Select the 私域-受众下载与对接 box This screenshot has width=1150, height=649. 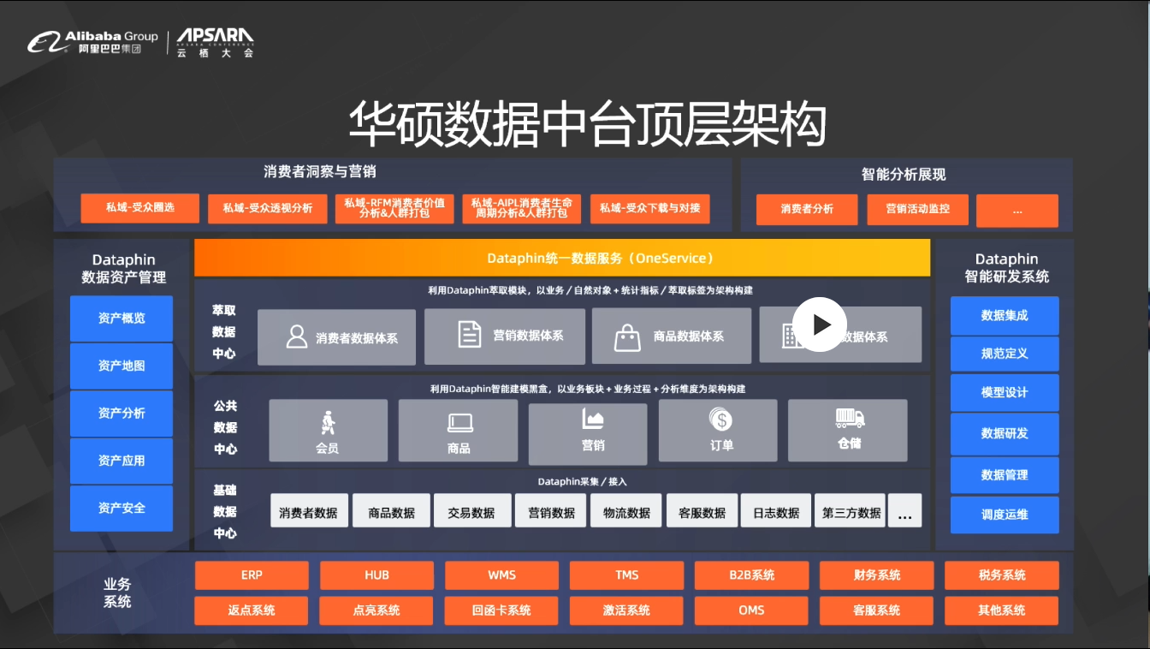click(649, 208)
